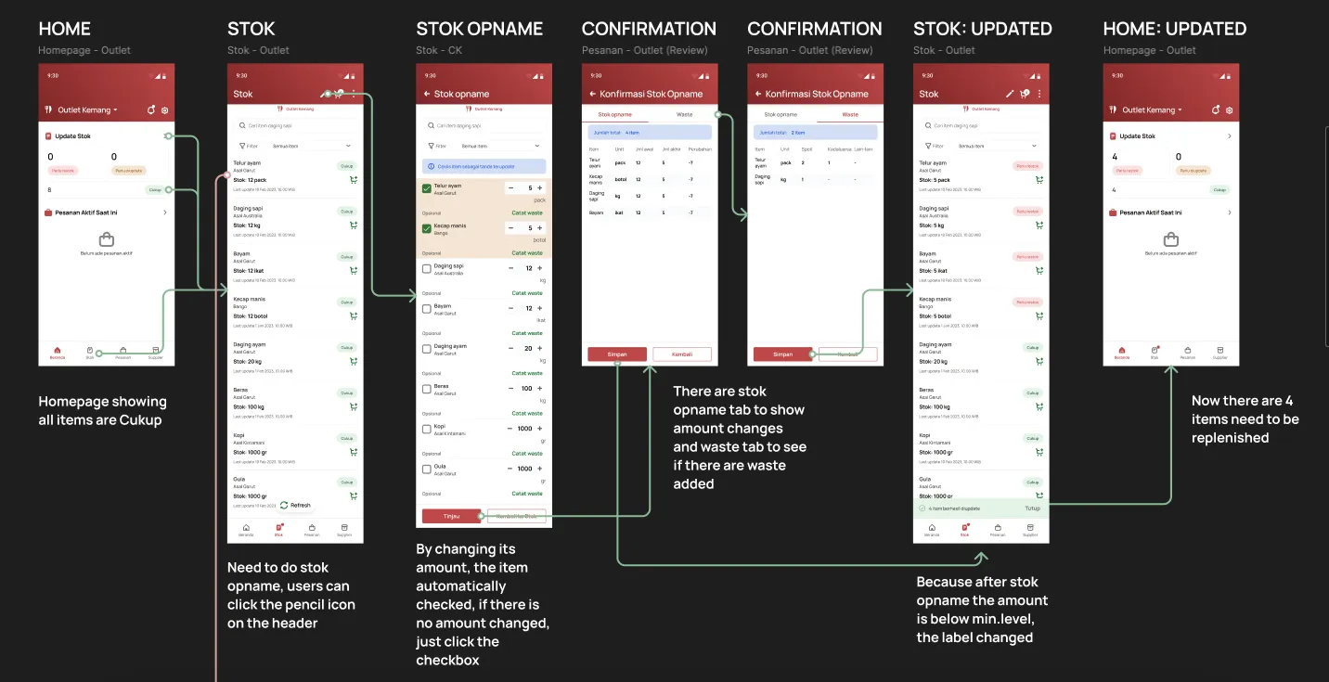Go back from the Waste-tab Konfirmasi Stok Opname screen

coord(758,94)
